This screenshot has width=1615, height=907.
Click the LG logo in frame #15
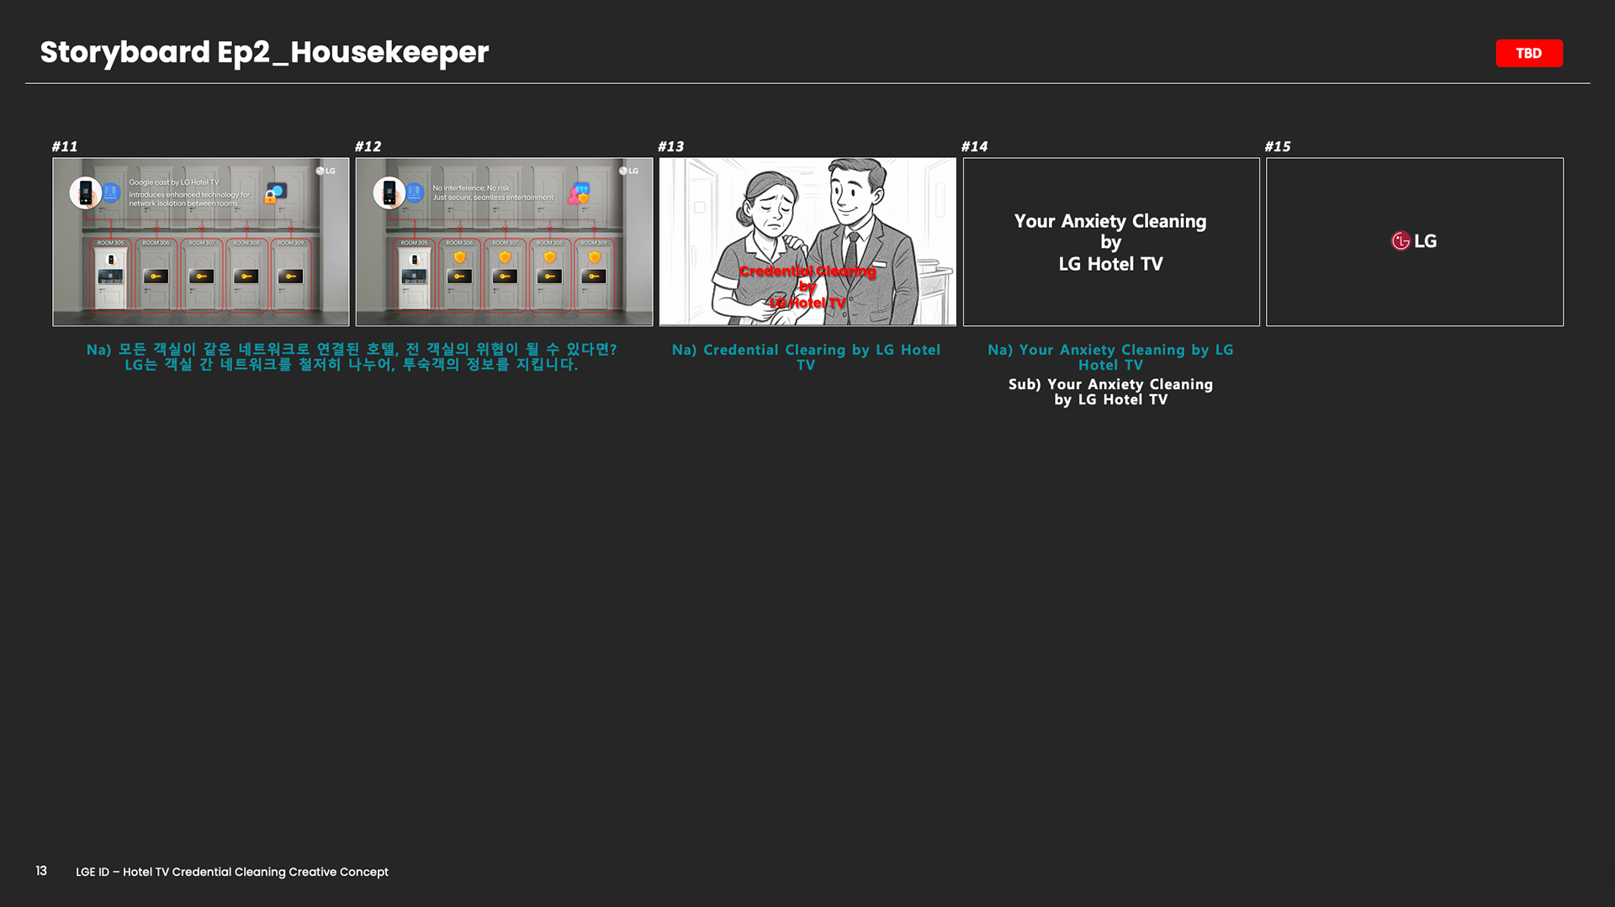coord(1414,241)
